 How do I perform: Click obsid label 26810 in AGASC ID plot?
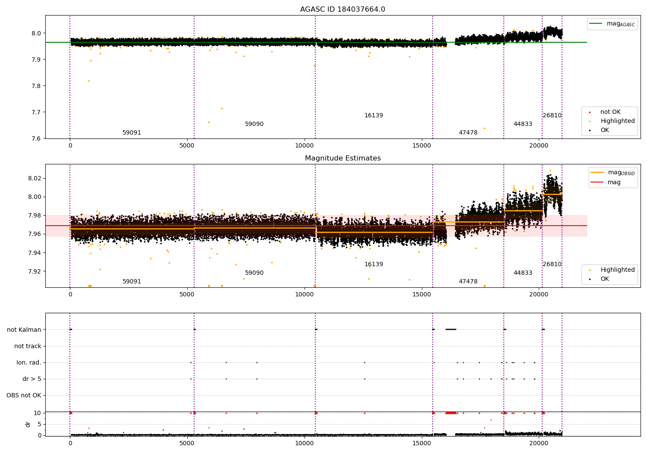coord(552,116)
